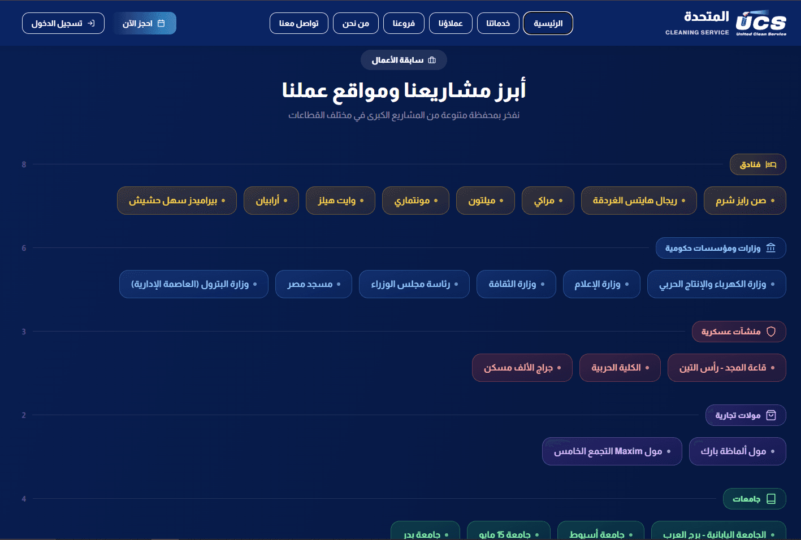This screenshot has width=801, height=540.
Task: Click the مسجد مصر chip
Action: pos(314,284)
